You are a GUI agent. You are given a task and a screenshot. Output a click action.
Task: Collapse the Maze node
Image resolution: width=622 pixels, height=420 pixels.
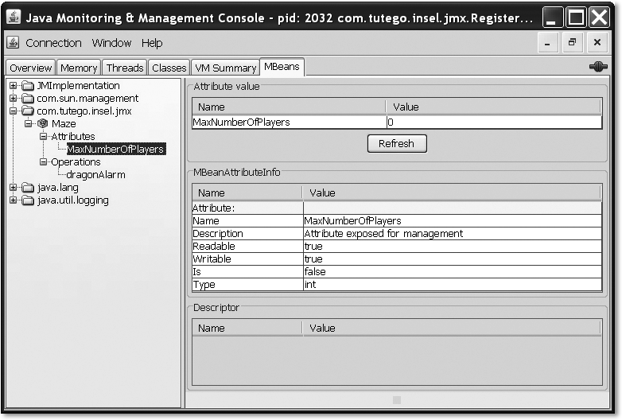click(28, 124)
